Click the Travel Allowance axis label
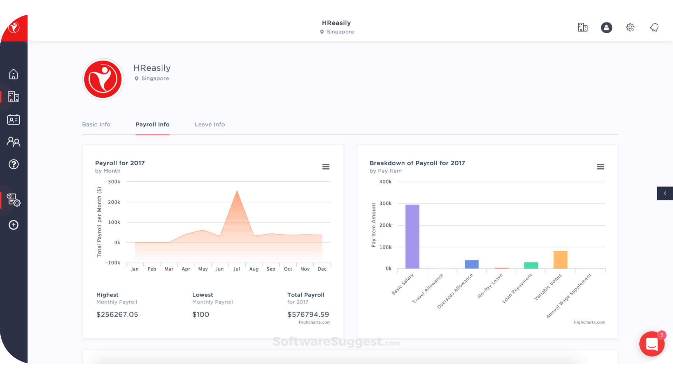673x378 pixels. coord(428,288)
